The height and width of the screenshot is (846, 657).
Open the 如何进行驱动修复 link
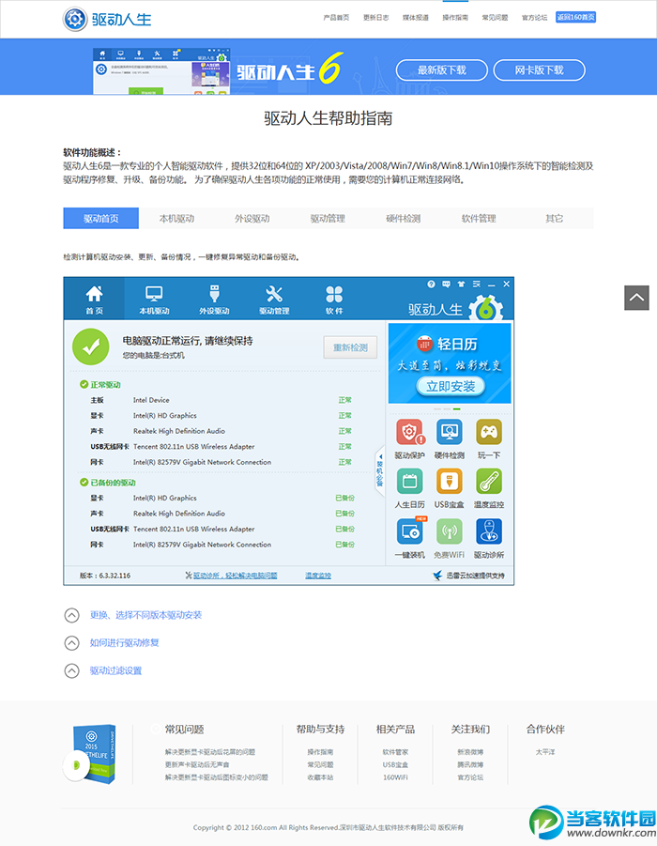point(124,642)
